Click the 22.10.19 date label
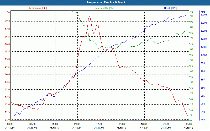Image resolution: width=210 pixels, height=131 pixels. pos(188,128)
